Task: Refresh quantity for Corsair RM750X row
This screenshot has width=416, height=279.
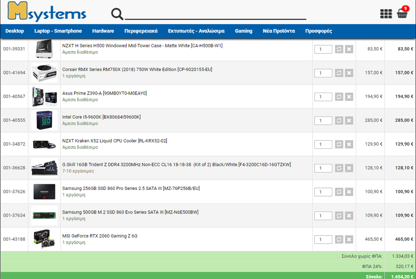Action: coord(339,73)
